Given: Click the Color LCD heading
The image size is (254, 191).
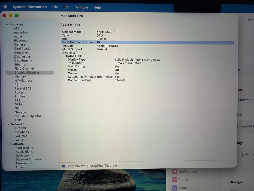Looking at the screenshot, I should point(74,56).
